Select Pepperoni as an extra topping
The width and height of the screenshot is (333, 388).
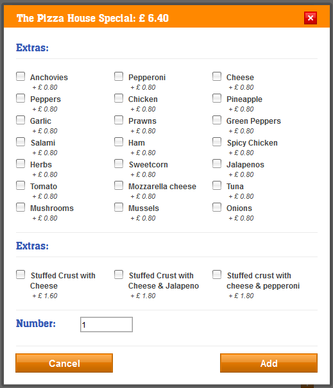tap(119, 76)
